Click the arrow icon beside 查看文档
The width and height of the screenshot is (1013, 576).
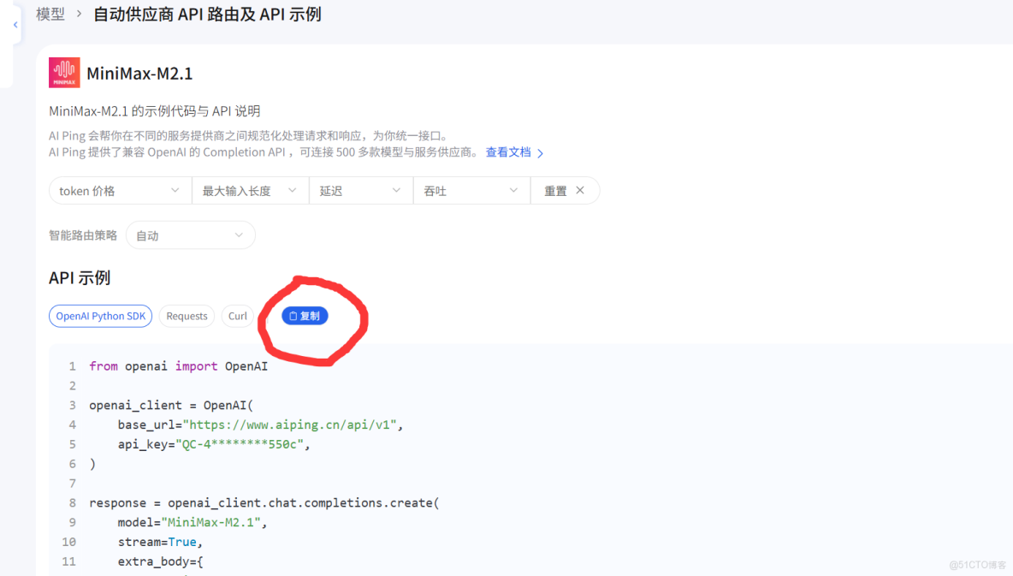pyautogui.click(x=539, y=151)
